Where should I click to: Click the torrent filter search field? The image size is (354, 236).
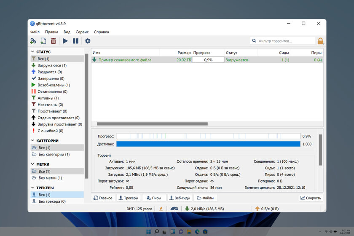tap(283, 41)
